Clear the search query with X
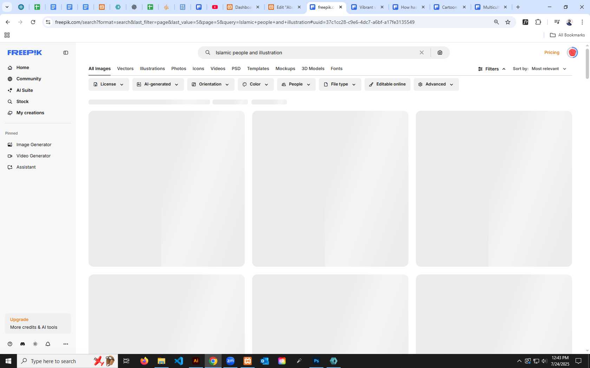The width and height of the screenshot is (590, 368). pos(421,53)
